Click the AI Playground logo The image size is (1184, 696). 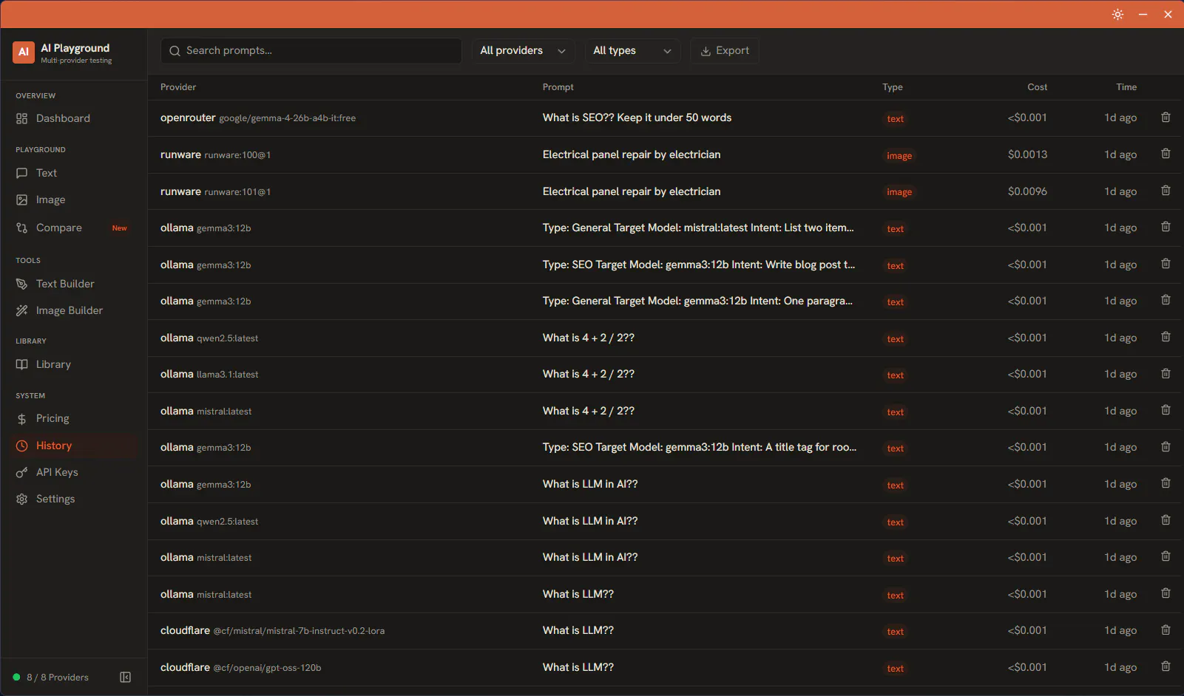(x=24, y=52)
